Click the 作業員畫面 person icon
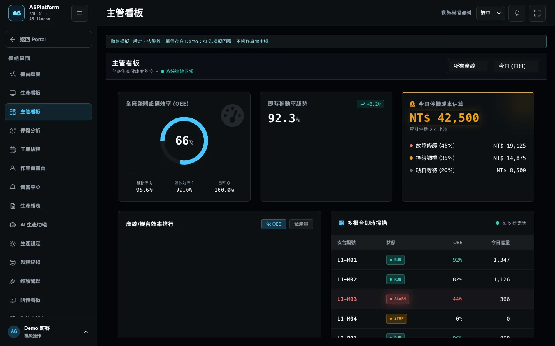The image size is (555, 346). point(13,168)
